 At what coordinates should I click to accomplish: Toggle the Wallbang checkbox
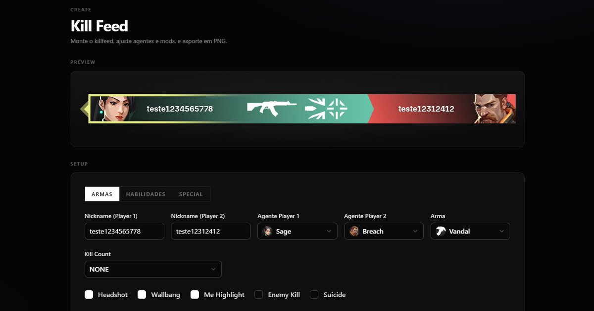point(142,295)
